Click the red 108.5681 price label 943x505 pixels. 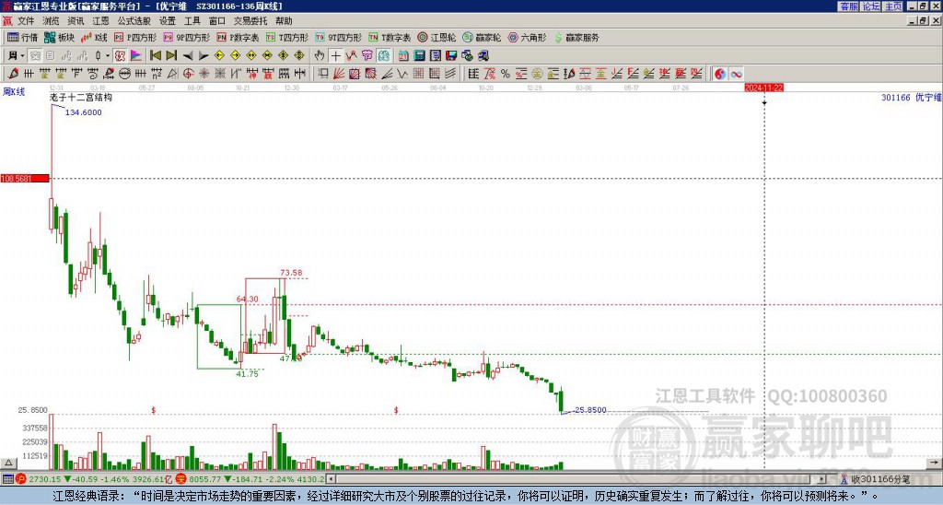[25, 179]
